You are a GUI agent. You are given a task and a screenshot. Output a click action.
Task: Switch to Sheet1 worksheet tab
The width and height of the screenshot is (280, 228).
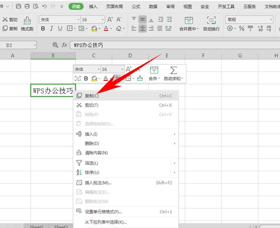click(36, 226)
